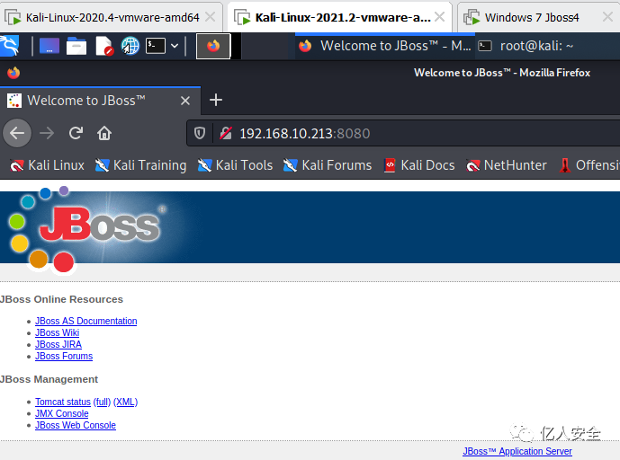Viewport: 620px width, 460px height.
Task: Close the Windows 7 Jboss4 VM tab
Action: point(607,17)
